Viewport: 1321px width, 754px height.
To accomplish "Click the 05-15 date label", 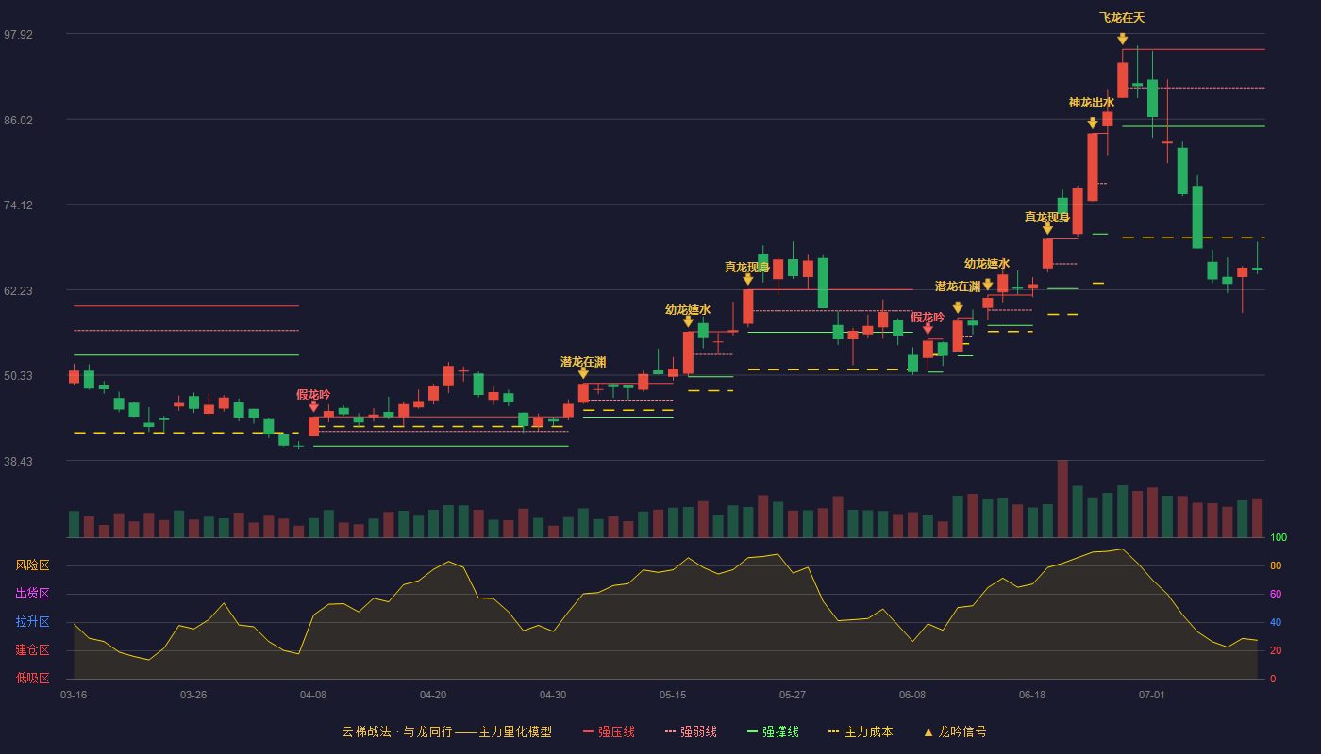I will coord(673,695).
